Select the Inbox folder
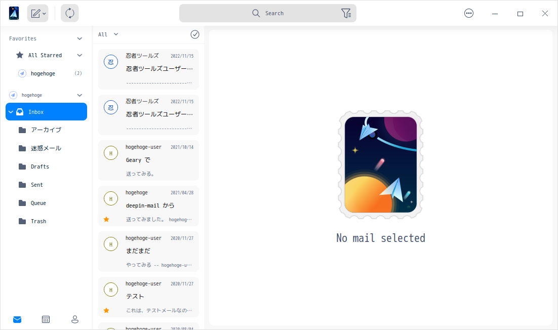 pos(46,112)
